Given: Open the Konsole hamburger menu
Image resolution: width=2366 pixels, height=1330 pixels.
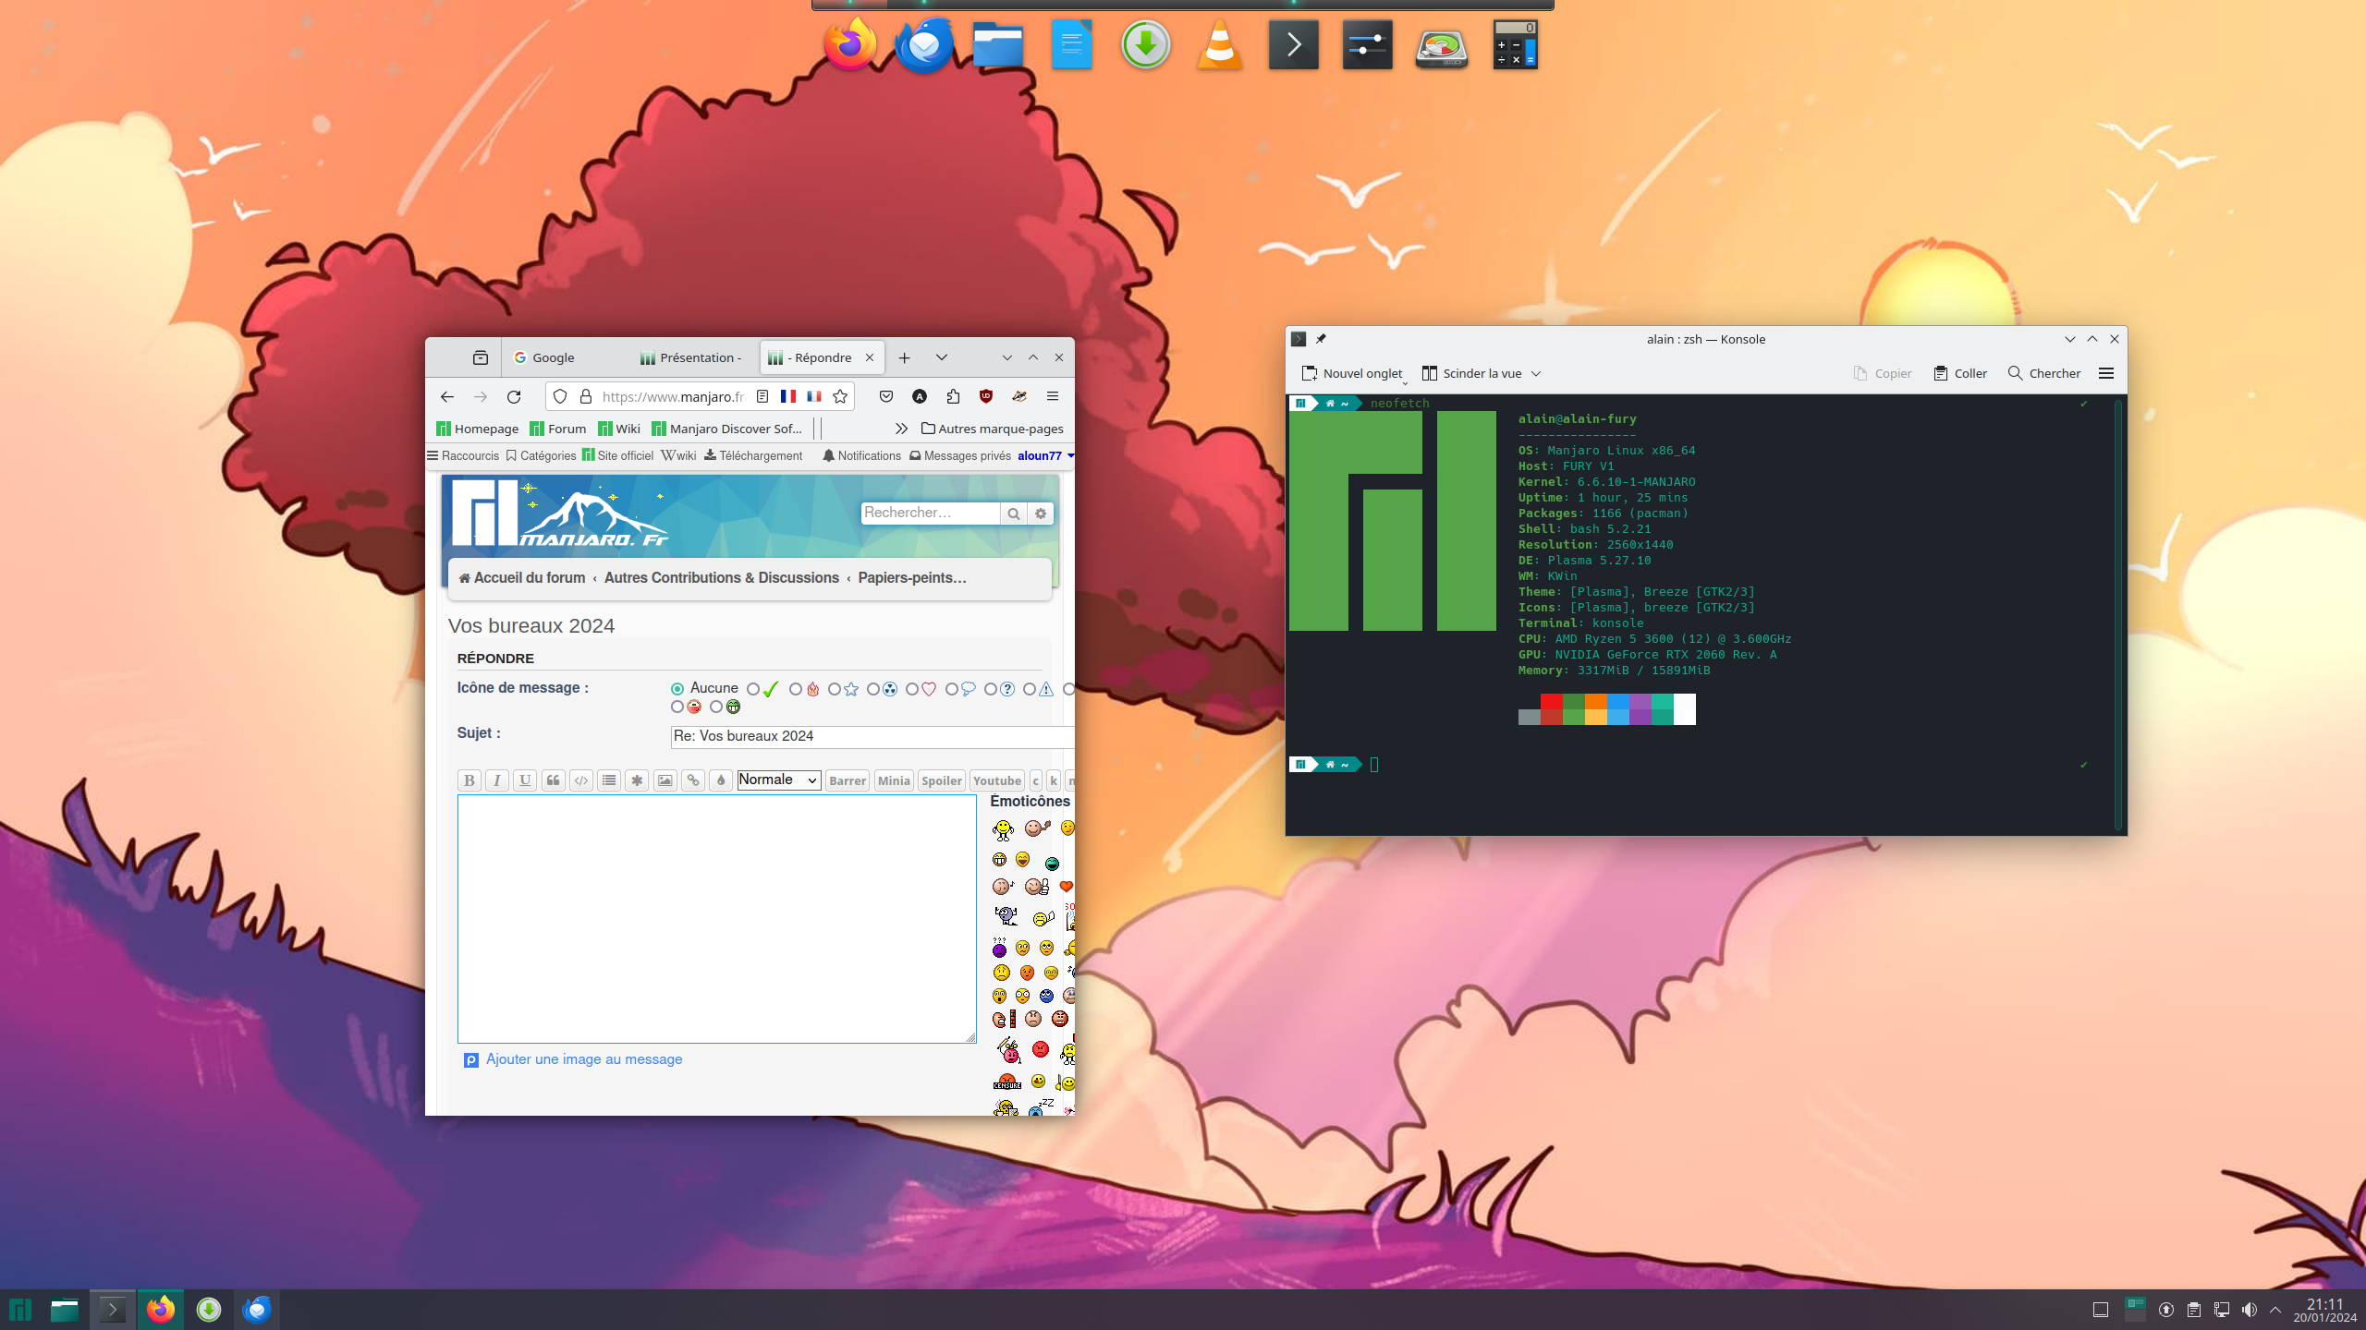Looking at the screenshot, I should [x=2106, y=373].
